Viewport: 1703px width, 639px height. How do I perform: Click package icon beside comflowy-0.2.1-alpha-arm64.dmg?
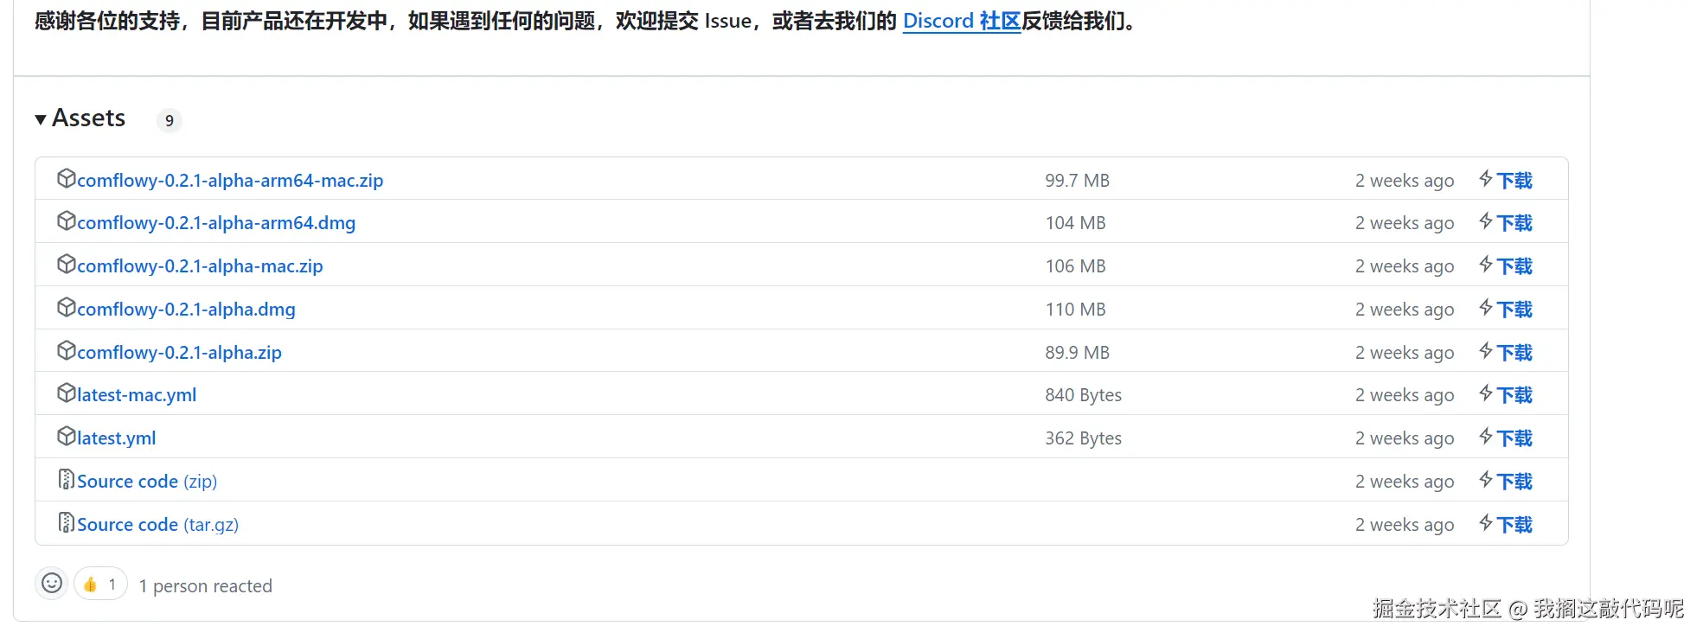pos(67,220)
